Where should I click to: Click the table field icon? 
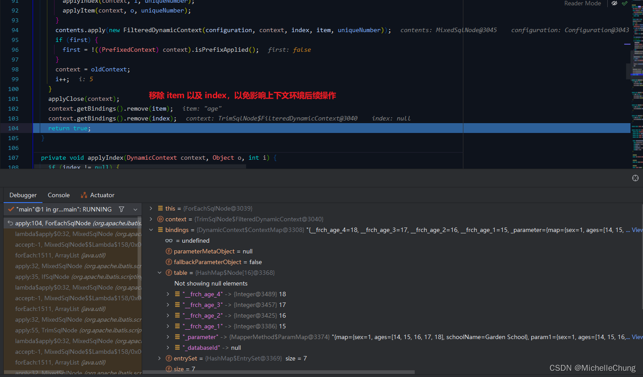169,273
